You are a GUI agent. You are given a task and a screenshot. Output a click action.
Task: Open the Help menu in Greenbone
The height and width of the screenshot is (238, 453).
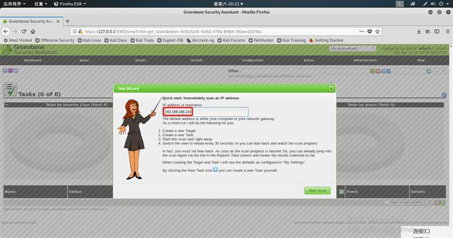(x=421, y=60)
